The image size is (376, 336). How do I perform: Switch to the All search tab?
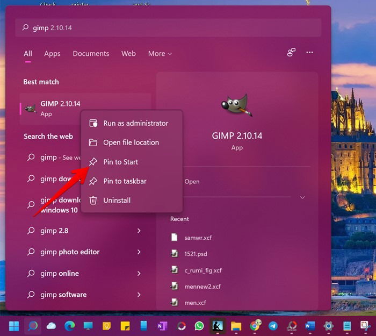[x=28, y=54]
